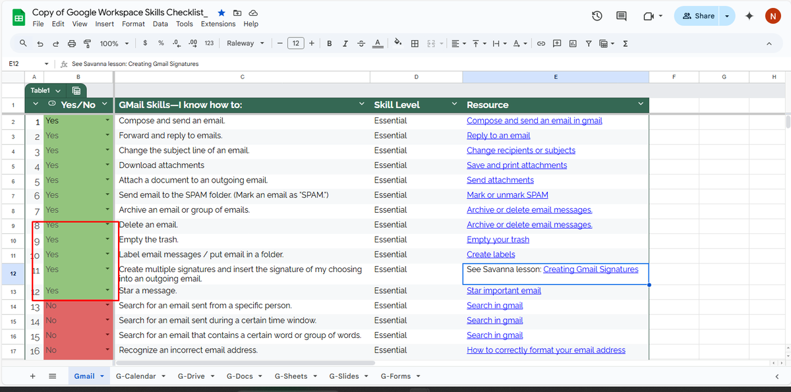Screen dimensions: 791x392
Task: Switch to the G-Calendar sheet tab
Action: click(x=140, y=376)
